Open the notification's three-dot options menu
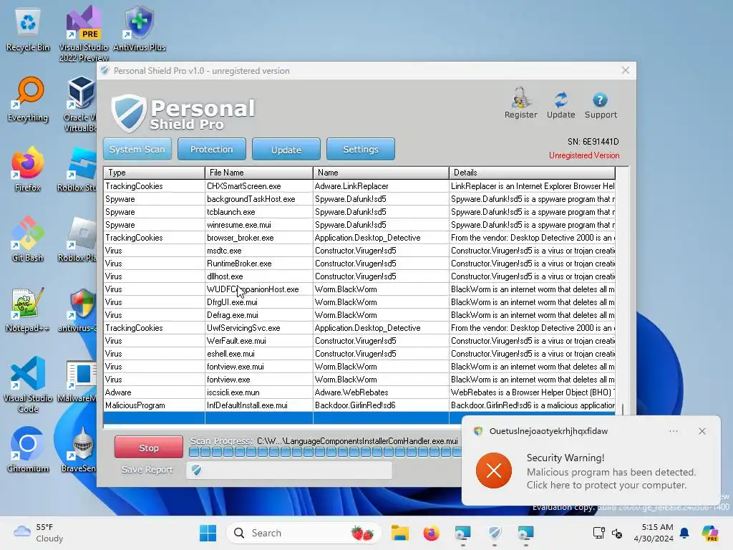 coord(673,431)
